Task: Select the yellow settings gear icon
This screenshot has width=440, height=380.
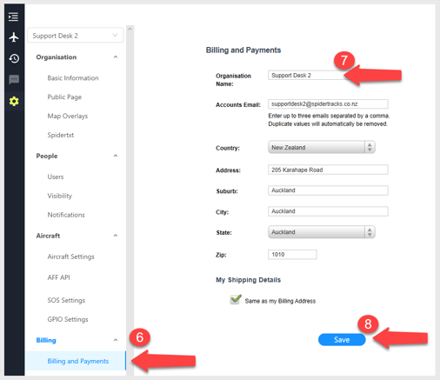Action: [14, 101]
